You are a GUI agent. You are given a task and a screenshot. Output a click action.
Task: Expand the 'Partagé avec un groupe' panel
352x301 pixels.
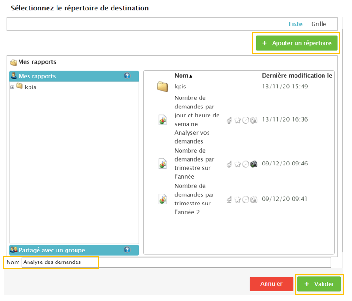[52, 250]
